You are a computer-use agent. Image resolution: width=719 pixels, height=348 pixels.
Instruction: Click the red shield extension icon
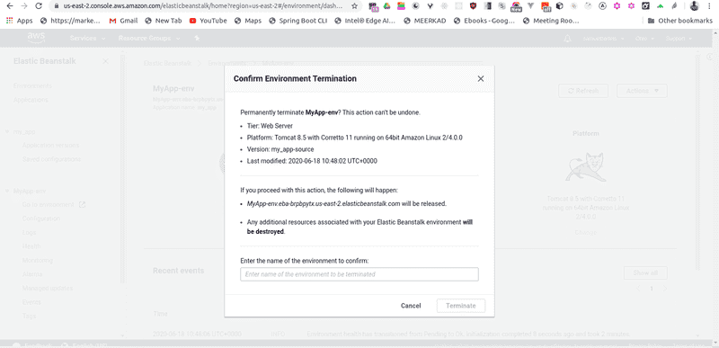coord(474,6)
